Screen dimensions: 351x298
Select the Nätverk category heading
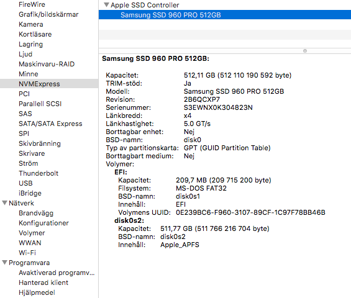pos(21,203)
